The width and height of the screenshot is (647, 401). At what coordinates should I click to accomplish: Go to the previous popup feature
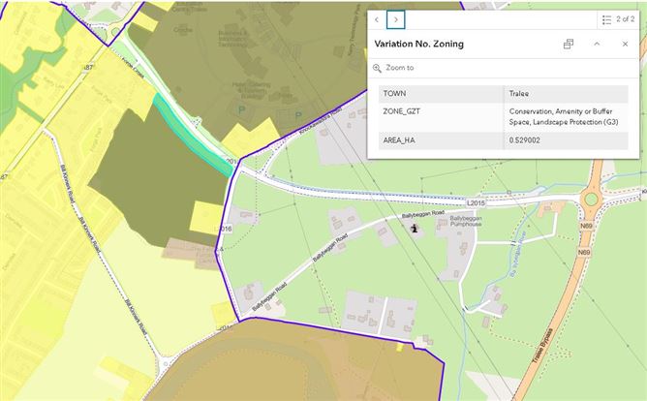point(377,19)
